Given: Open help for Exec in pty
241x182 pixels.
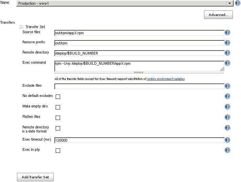Looking at the screenshot, I should tap(227, 150).
